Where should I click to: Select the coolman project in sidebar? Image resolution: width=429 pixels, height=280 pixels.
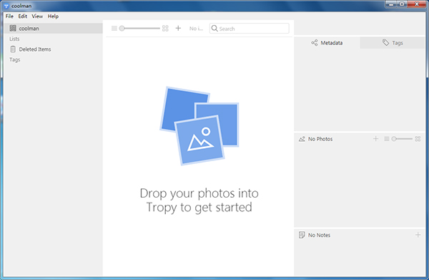point(54,28)
